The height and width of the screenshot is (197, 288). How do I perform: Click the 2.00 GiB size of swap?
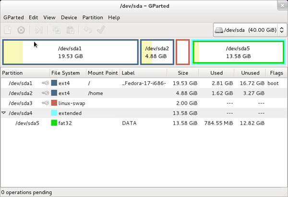click(x=187, y=103)
